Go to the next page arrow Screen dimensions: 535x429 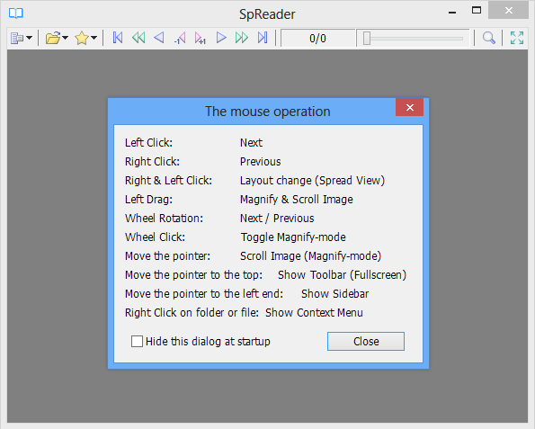point(221,38)
